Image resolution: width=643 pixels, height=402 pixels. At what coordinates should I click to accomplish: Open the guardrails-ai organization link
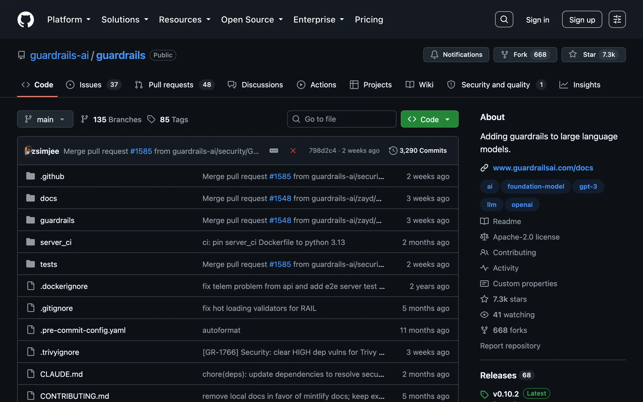tap(59, 55)
